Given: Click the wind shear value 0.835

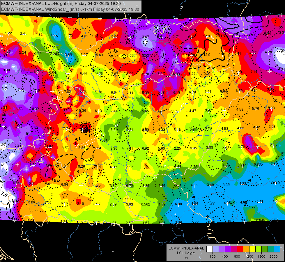Looking at the screenshot, I should pyautogui.click(x=258, y=164).
